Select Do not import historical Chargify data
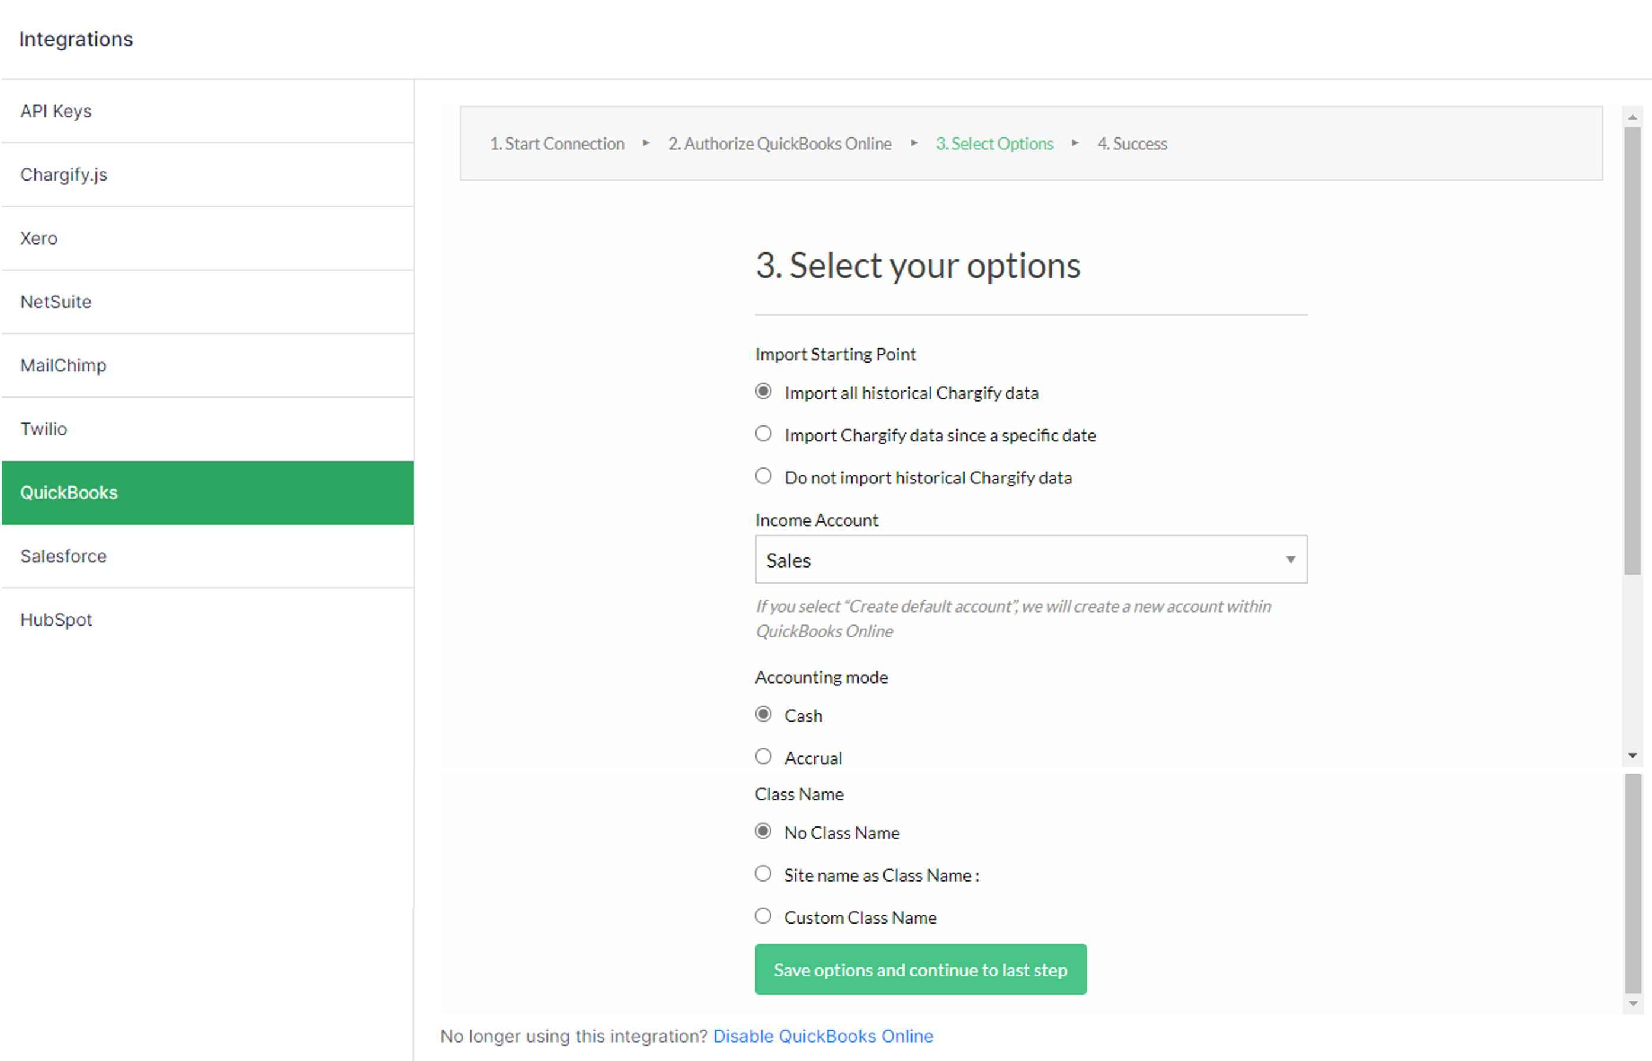1652x1061 pixels. [x=763, y=477]
